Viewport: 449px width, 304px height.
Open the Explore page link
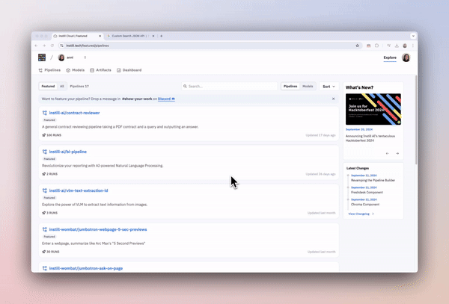click(390, 58)
